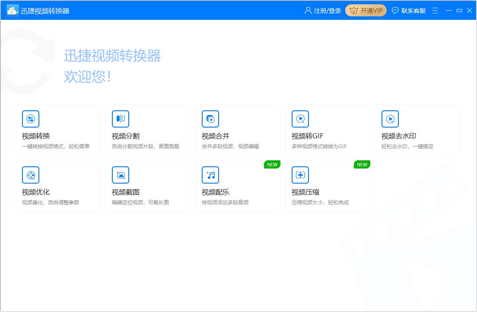Viewport: 477px width, 312px height.
Task: Open the 视频去水印 watermark removal icon
Action: (x=390, y=119)
